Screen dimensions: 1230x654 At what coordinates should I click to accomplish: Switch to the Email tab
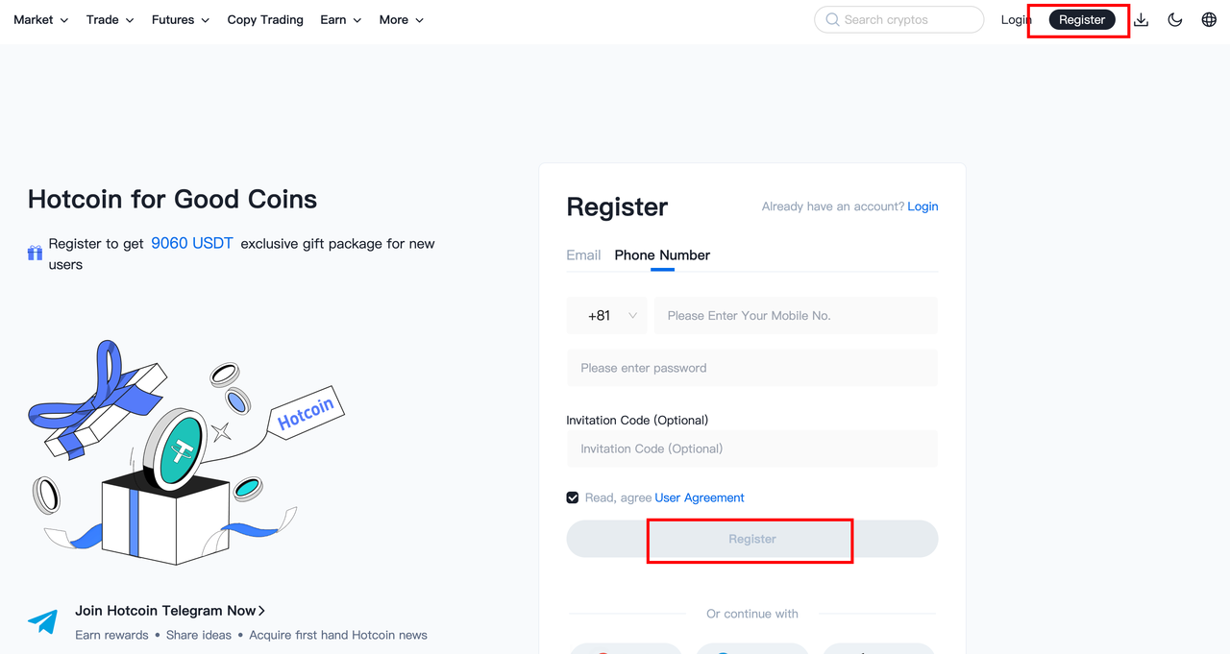[x=583, y=254]
